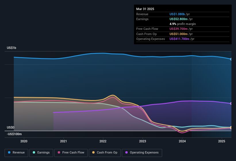
Task: Click the US$39.700m free cash flow value
Action: (179, 29)
